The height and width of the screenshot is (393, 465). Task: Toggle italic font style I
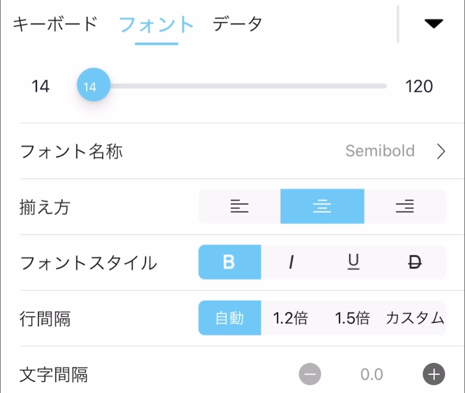pos(291,262)
